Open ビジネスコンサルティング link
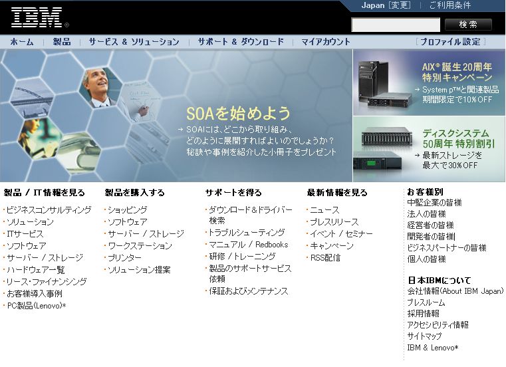The width and height of the screenshot is (506, 367). coord(49,210)
